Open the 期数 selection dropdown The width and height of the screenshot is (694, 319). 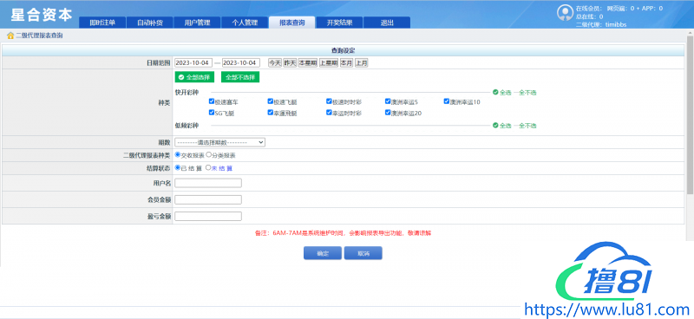pyautogui.click(x=220, y=142)
